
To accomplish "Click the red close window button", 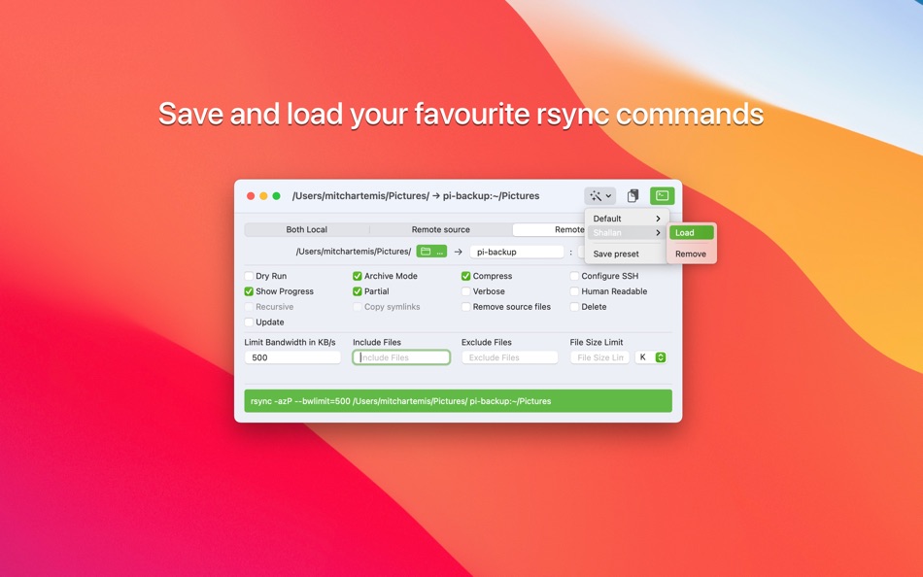I will pos(251,196).
